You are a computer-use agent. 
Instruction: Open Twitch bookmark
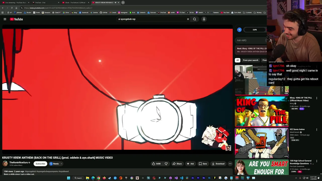pos(199,13)
